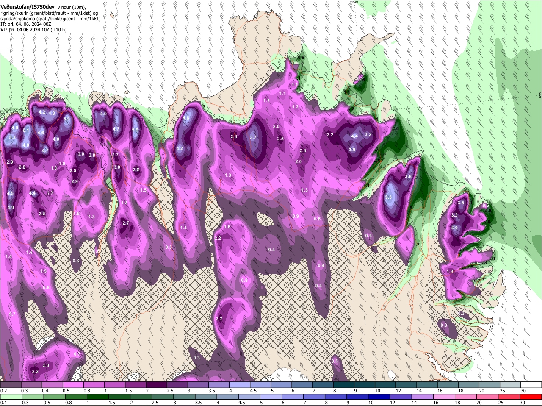Click the 6.1 snowfall value on the map
This screenshot has height=406, width=542.
(x=26, y=130)
